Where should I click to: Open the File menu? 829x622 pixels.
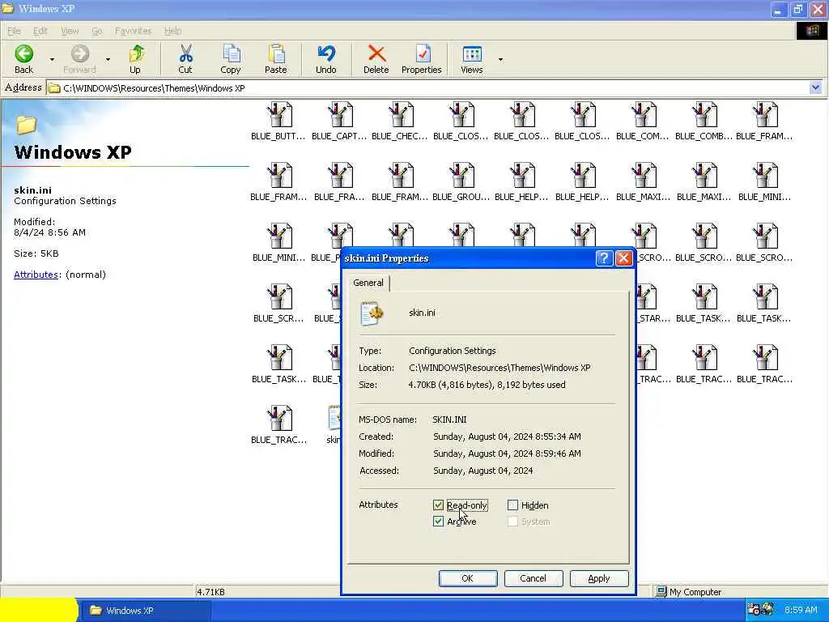[x=15, y=31]
